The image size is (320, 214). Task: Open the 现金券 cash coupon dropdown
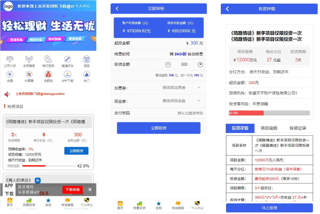click(181, 101)
